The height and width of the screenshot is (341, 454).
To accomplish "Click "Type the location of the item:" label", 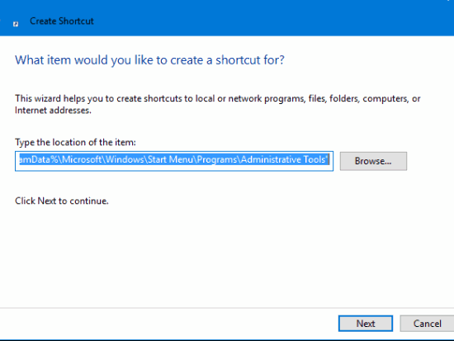I will pyautogui.click(x=75, y=142).
